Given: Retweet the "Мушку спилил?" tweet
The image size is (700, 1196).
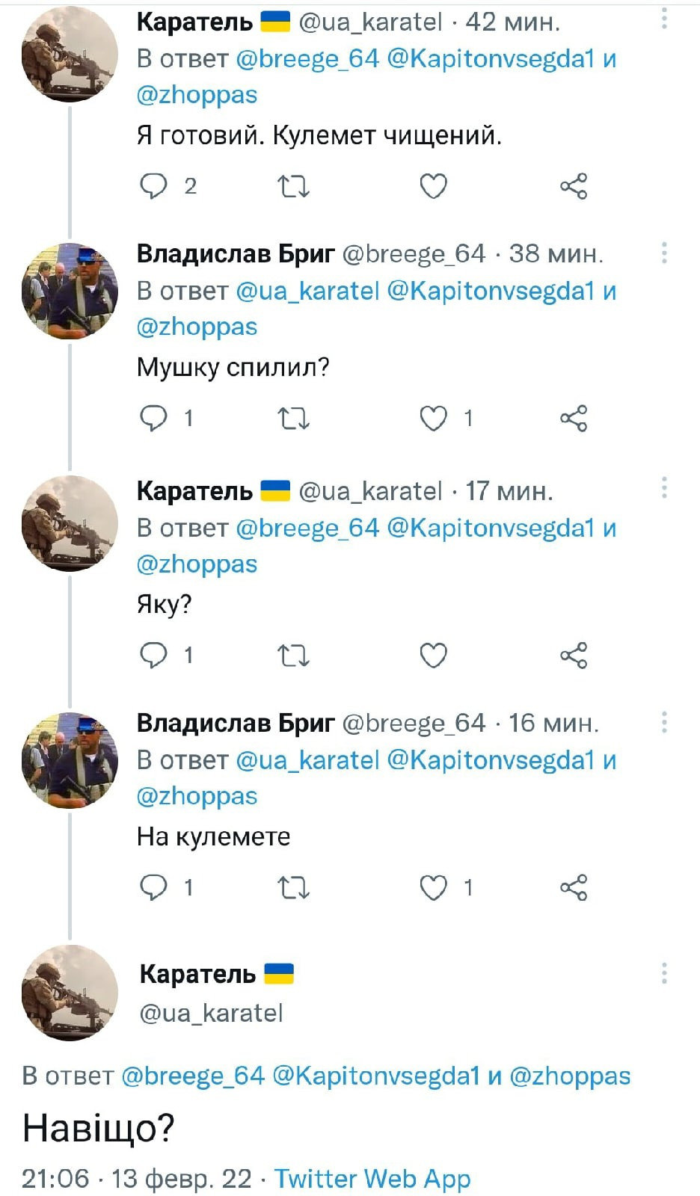Looking at the screenshot, I should tap(293, 418).
